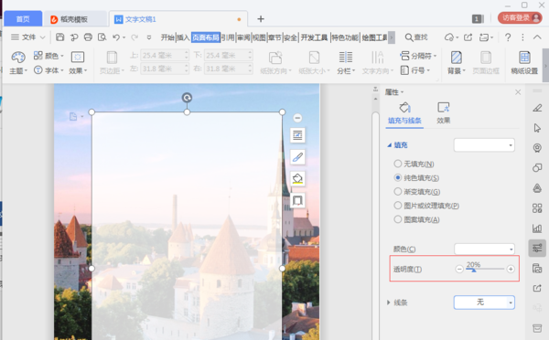549x340 pixels.
Task: Select 图片或纹理填充 radio option
Action: 398,206
